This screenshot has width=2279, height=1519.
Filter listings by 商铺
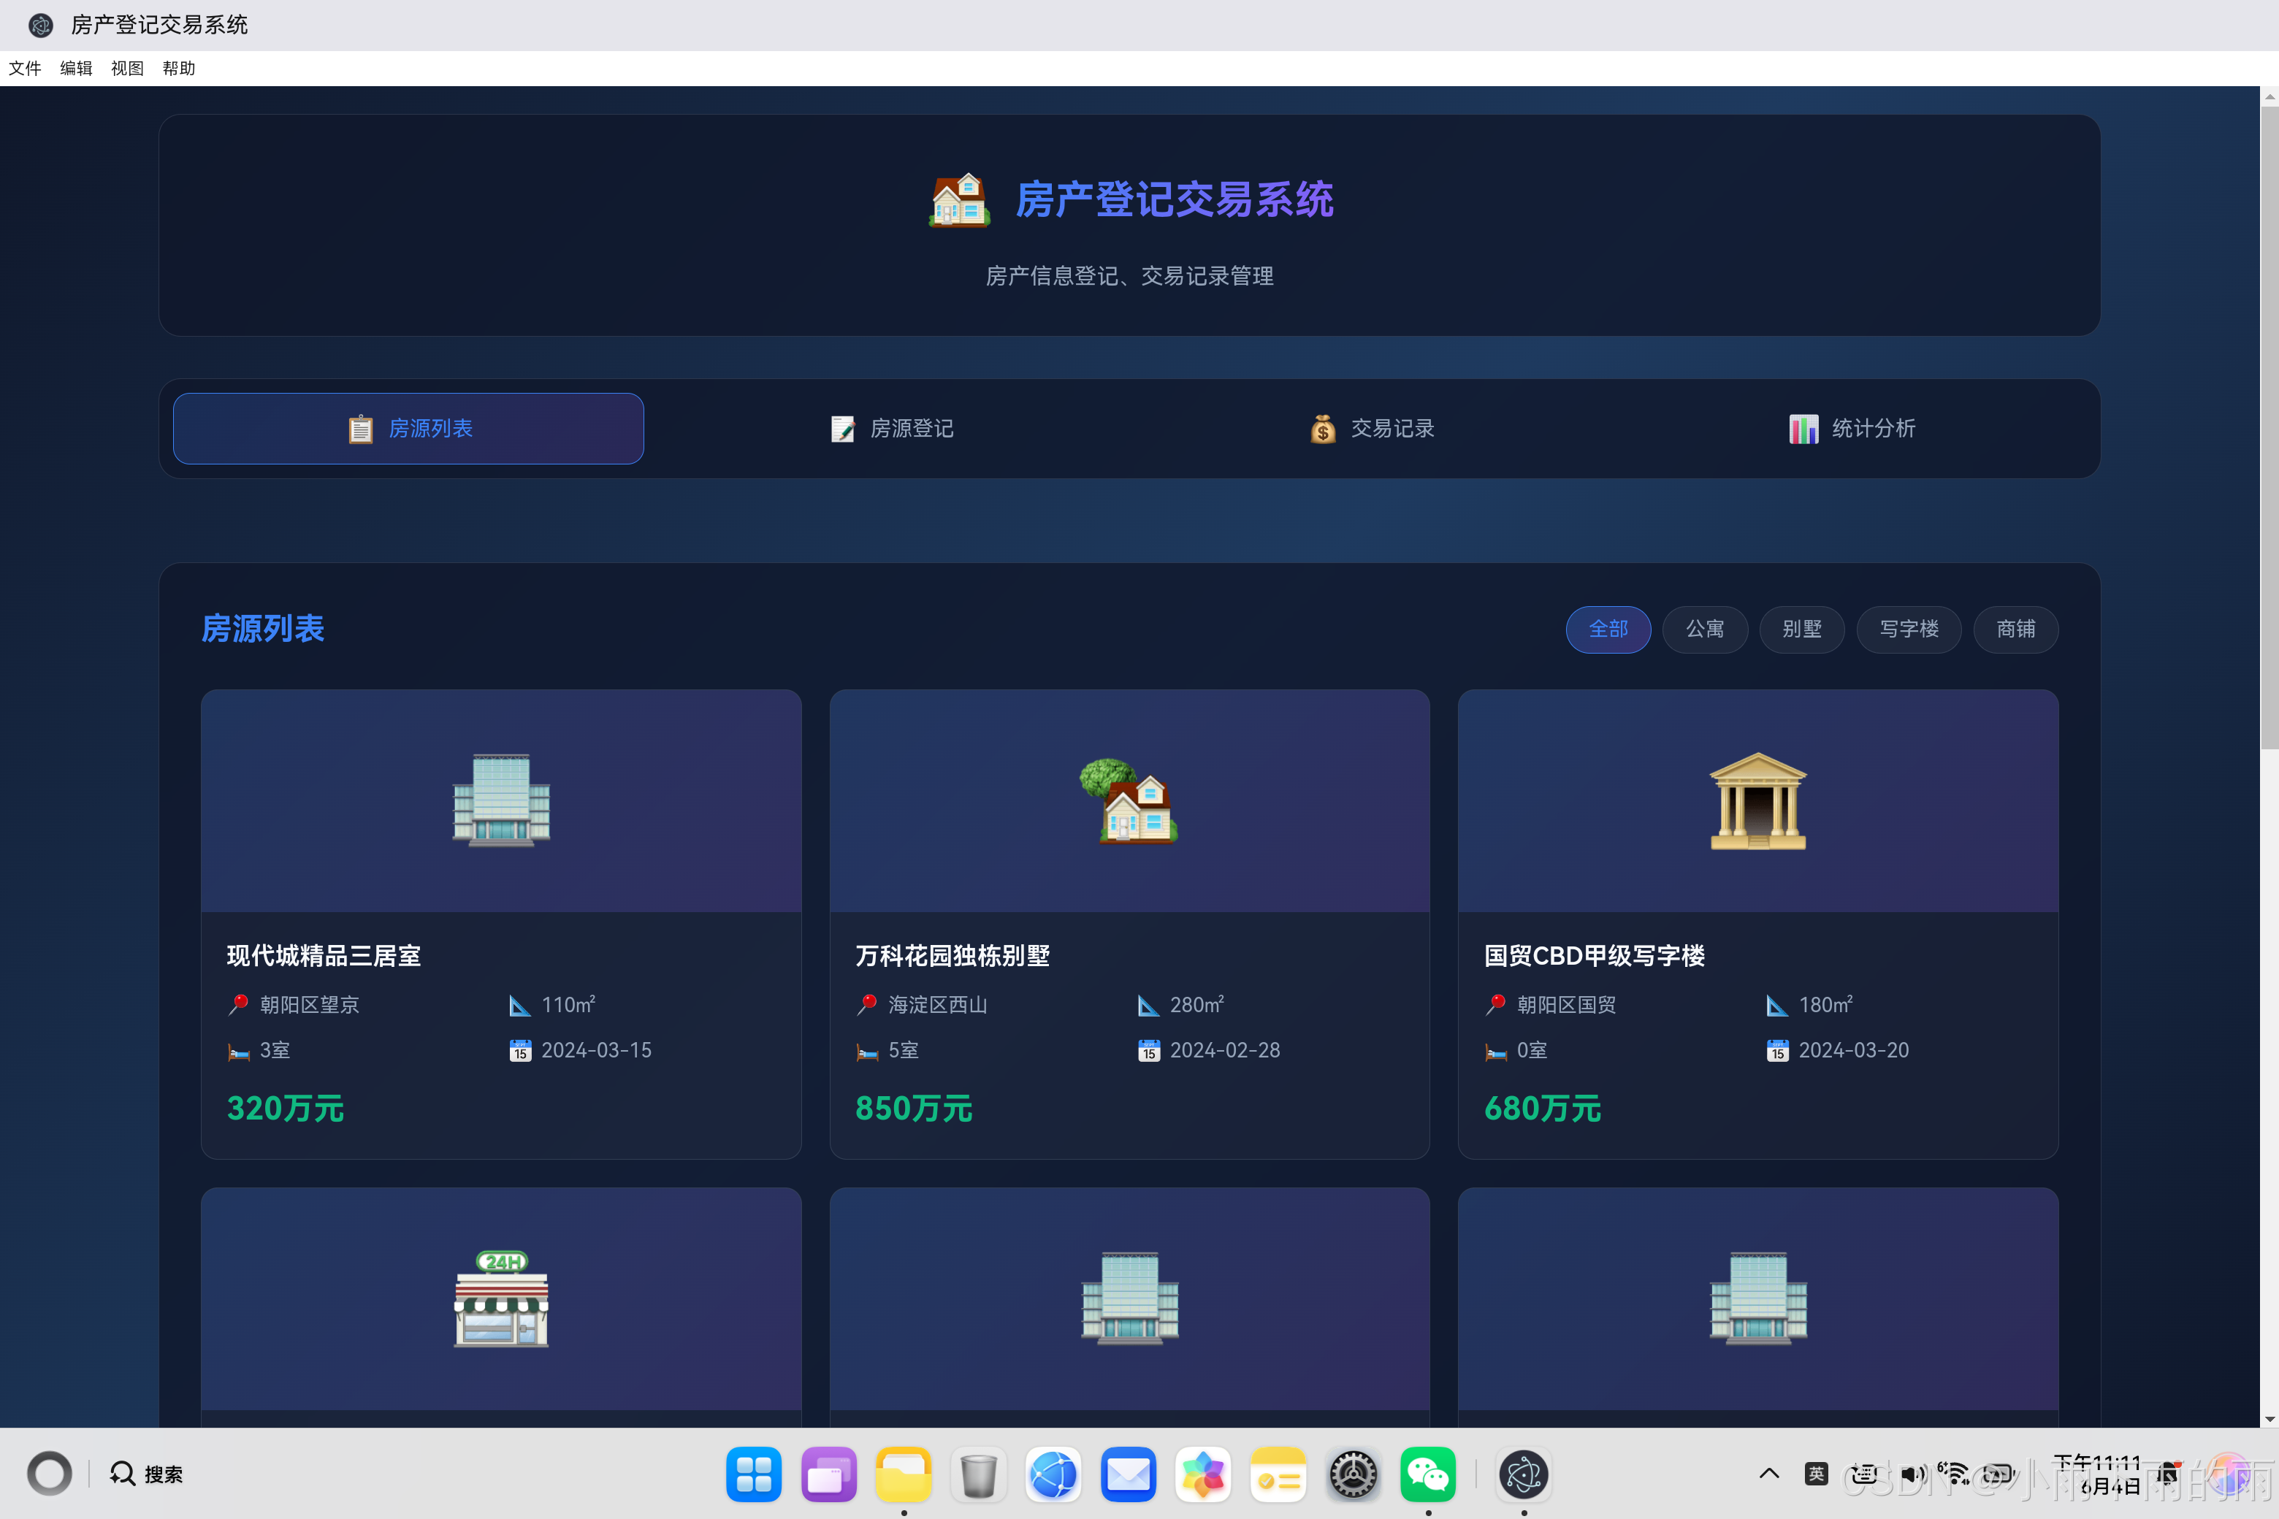pos(2015,630)
